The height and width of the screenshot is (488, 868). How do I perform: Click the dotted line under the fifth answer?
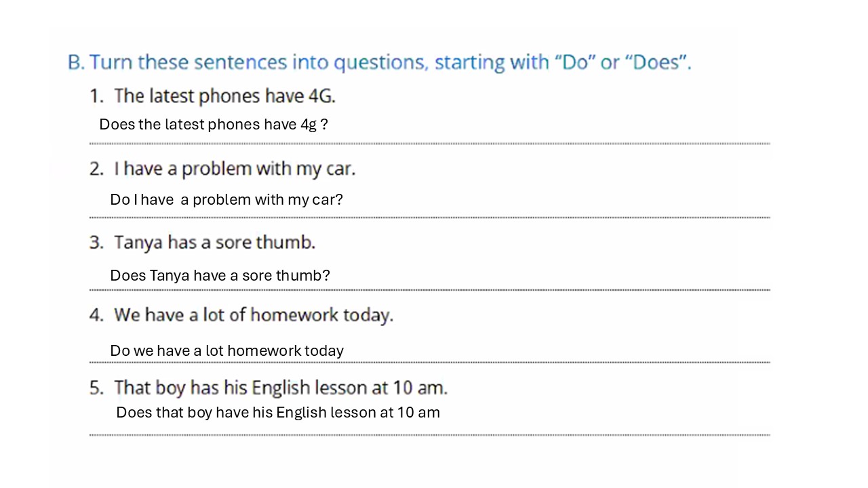coord(429,435)
